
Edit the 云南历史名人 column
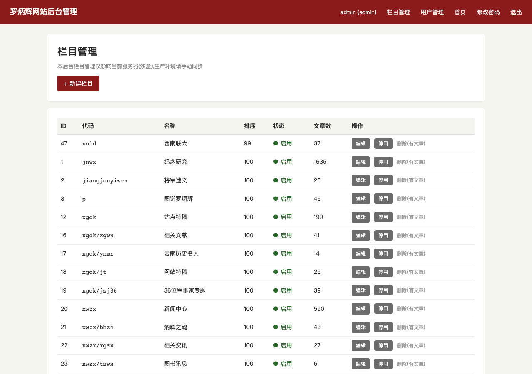(361, 253)
